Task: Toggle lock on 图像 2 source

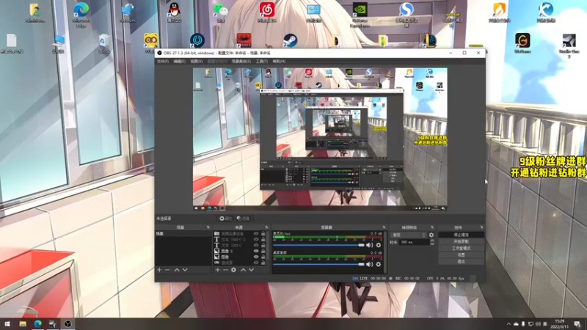Action: (x=263, y=251)
